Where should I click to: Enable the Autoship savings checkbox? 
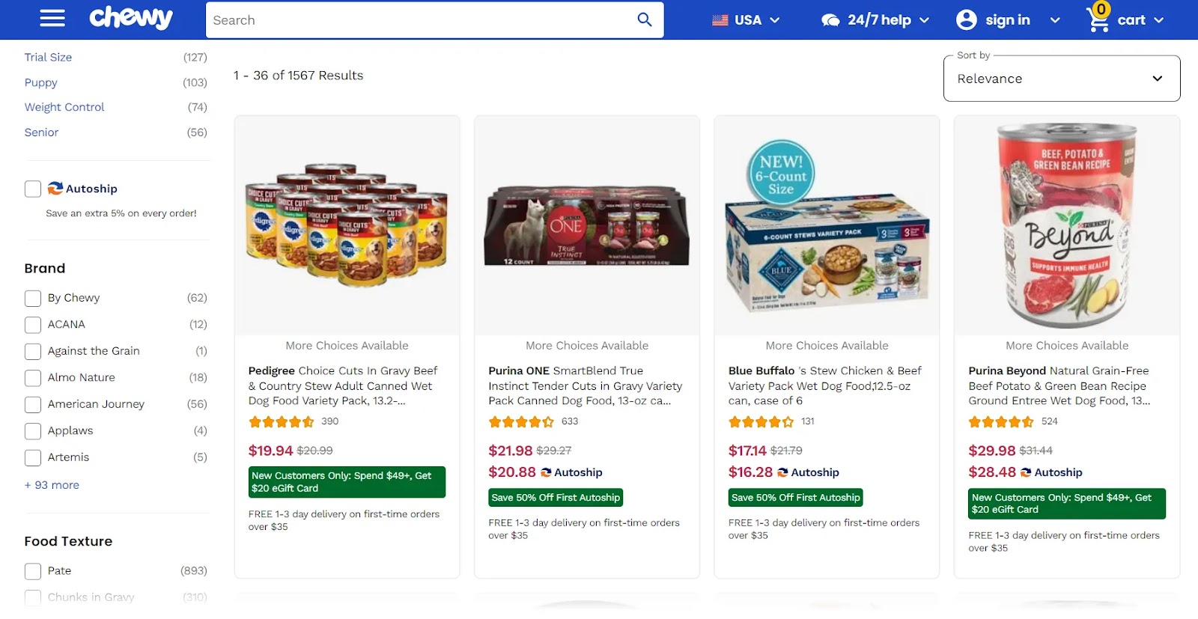click(32, 189)
